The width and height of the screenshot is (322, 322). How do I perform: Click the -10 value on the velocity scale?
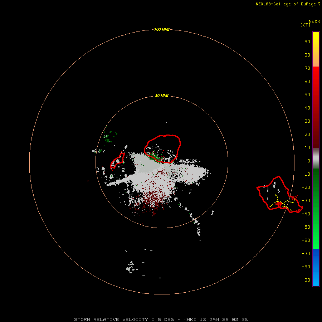(306, 174)
